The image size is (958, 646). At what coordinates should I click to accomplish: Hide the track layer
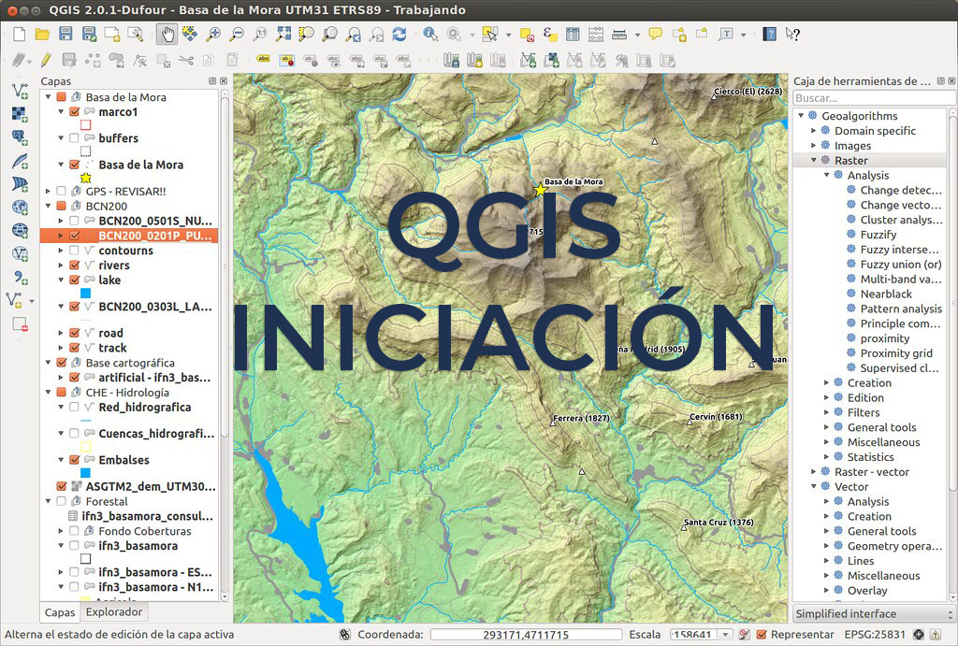click(x=75, y=348)
